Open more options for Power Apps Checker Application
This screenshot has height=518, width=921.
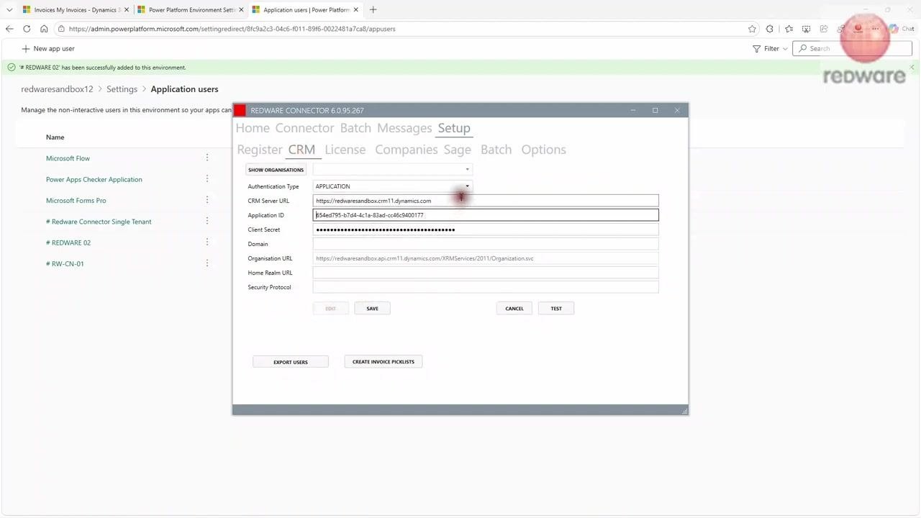coord(207,178)
